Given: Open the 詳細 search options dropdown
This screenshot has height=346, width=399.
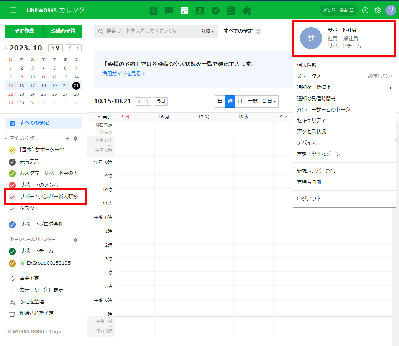Looking at the screenshot, I should [208, 31].
